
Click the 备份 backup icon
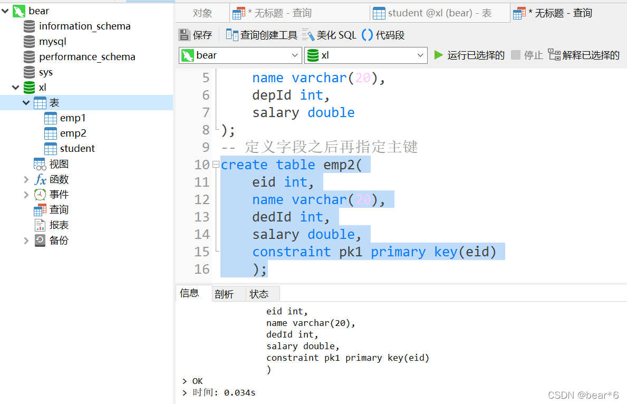40,241
